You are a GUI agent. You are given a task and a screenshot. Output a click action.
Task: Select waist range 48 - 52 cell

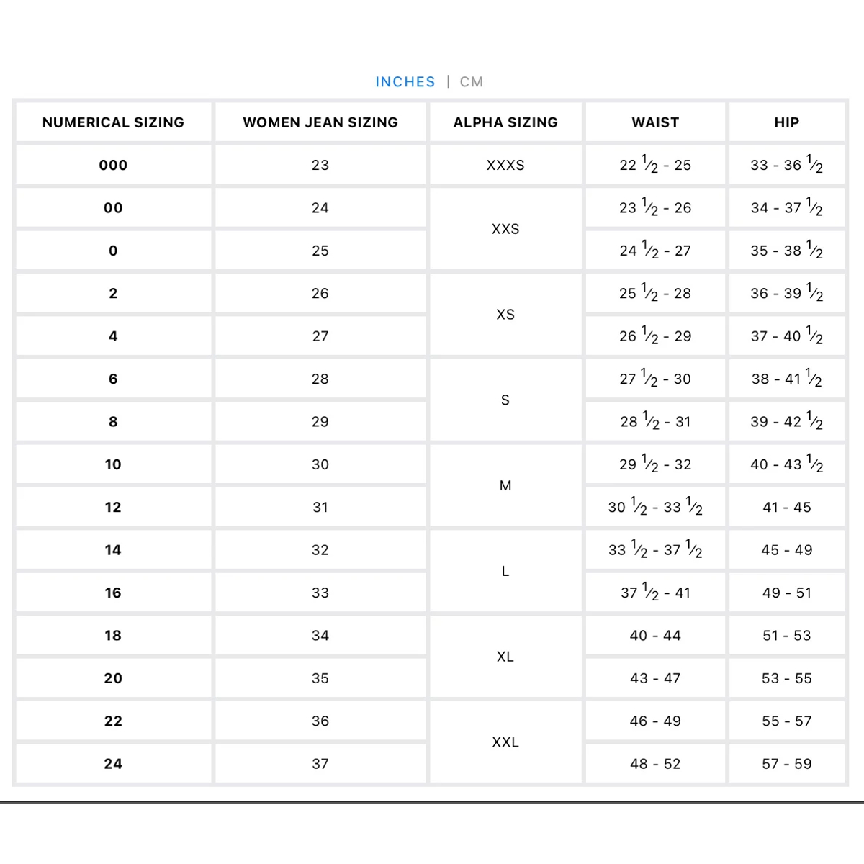[x=655, y=763]
